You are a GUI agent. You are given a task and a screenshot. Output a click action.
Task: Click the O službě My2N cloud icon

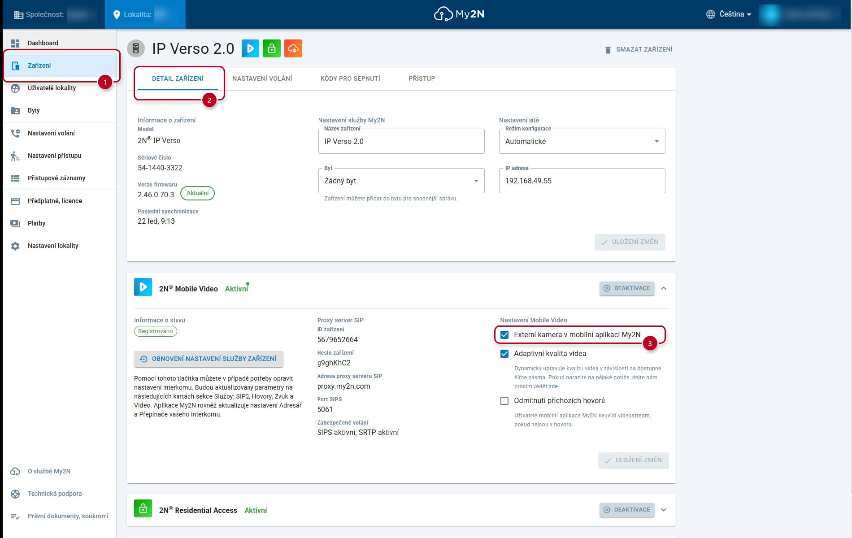[15, 471]
